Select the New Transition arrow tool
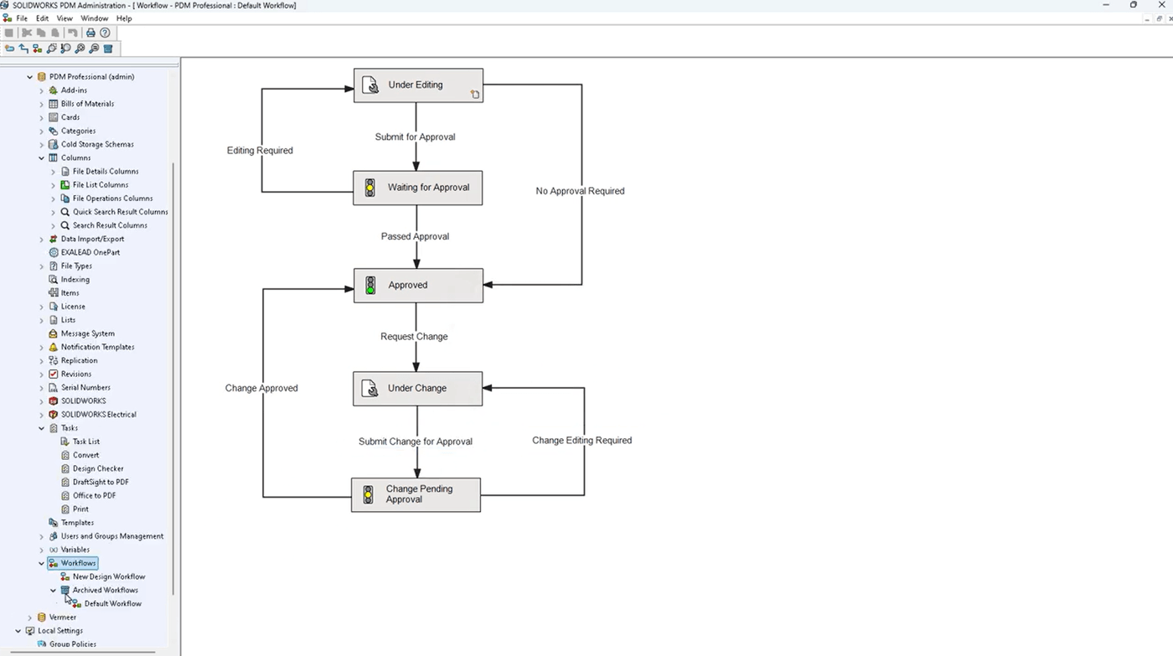The height and width of the screenshot is (656, 1173). [23, 48]
